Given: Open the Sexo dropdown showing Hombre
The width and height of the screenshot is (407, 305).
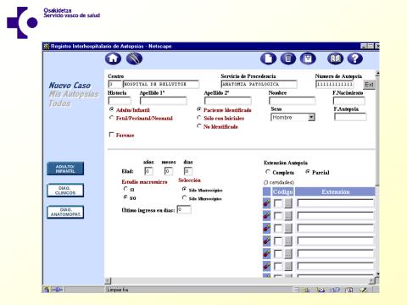Looking at the screenshot, I should pyautogui.click(x=293, y=117).
